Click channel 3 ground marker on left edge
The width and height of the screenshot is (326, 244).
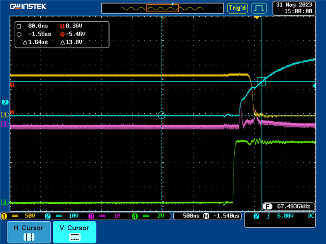tap(5, 124)
